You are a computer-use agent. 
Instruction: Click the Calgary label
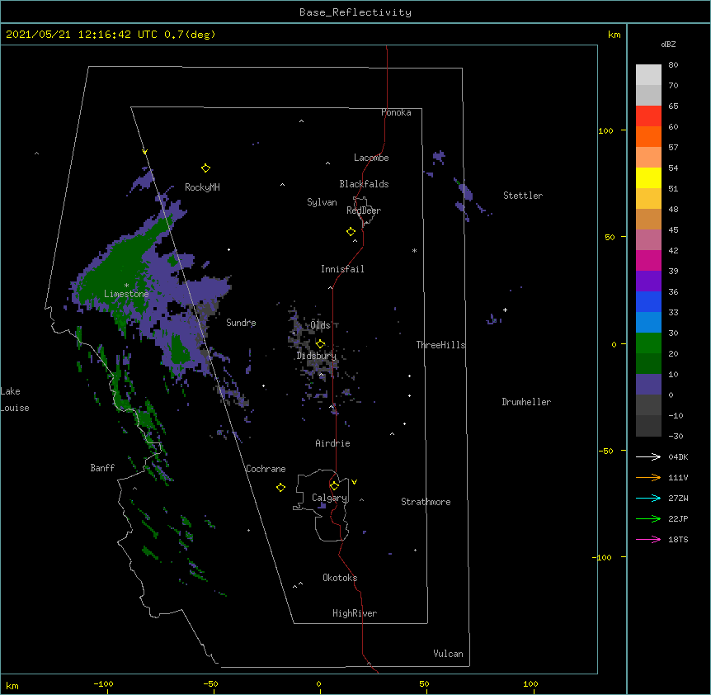329,498
